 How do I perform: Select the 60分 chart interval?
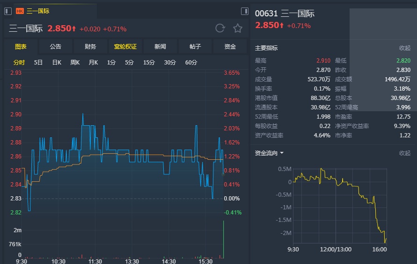[191, 62]
